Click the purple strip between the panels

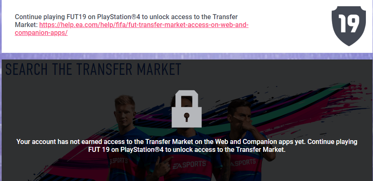click(x=186, y=56)
